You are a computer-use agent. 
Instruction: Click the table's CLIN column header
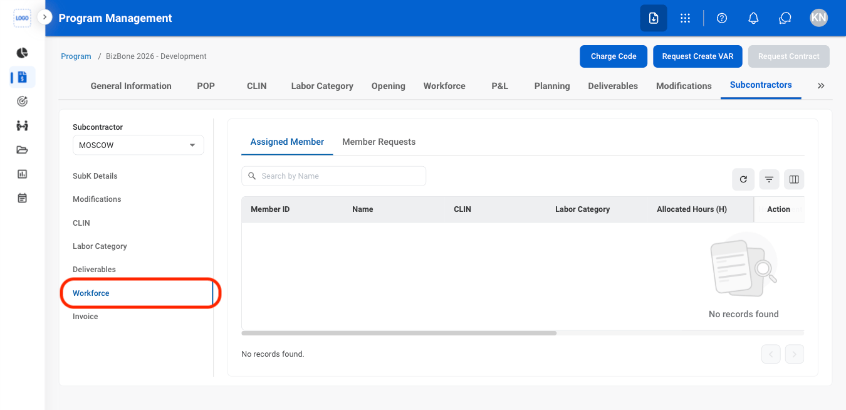click(462, 209)
